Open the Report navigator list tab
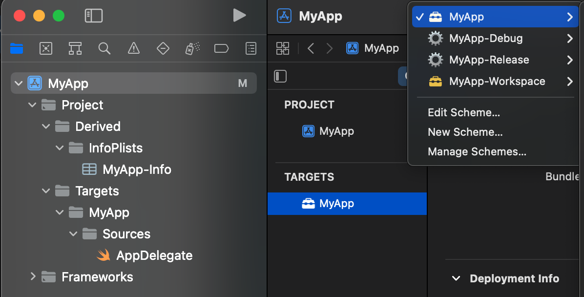Image resolution: width=584 pixels, height=297 pixels. (x=251, y=48)
